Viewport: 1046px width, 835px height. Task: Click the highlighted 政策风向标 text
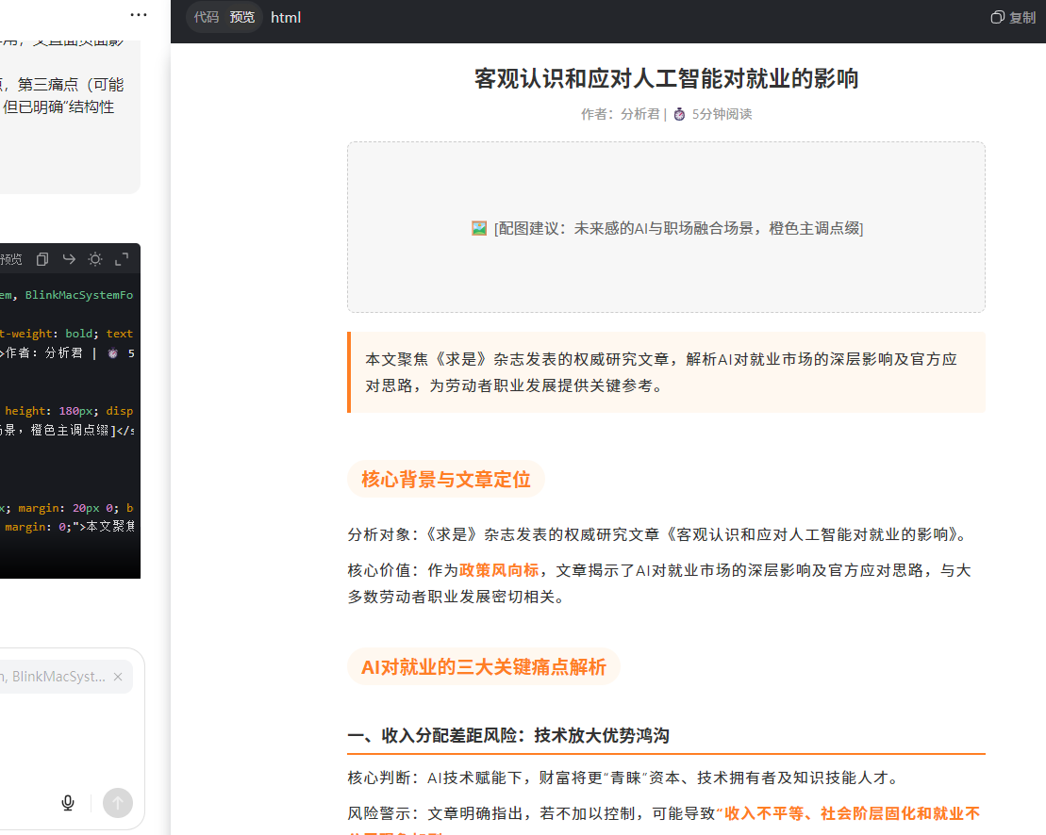pyautogui.click(x=499, y=570)
